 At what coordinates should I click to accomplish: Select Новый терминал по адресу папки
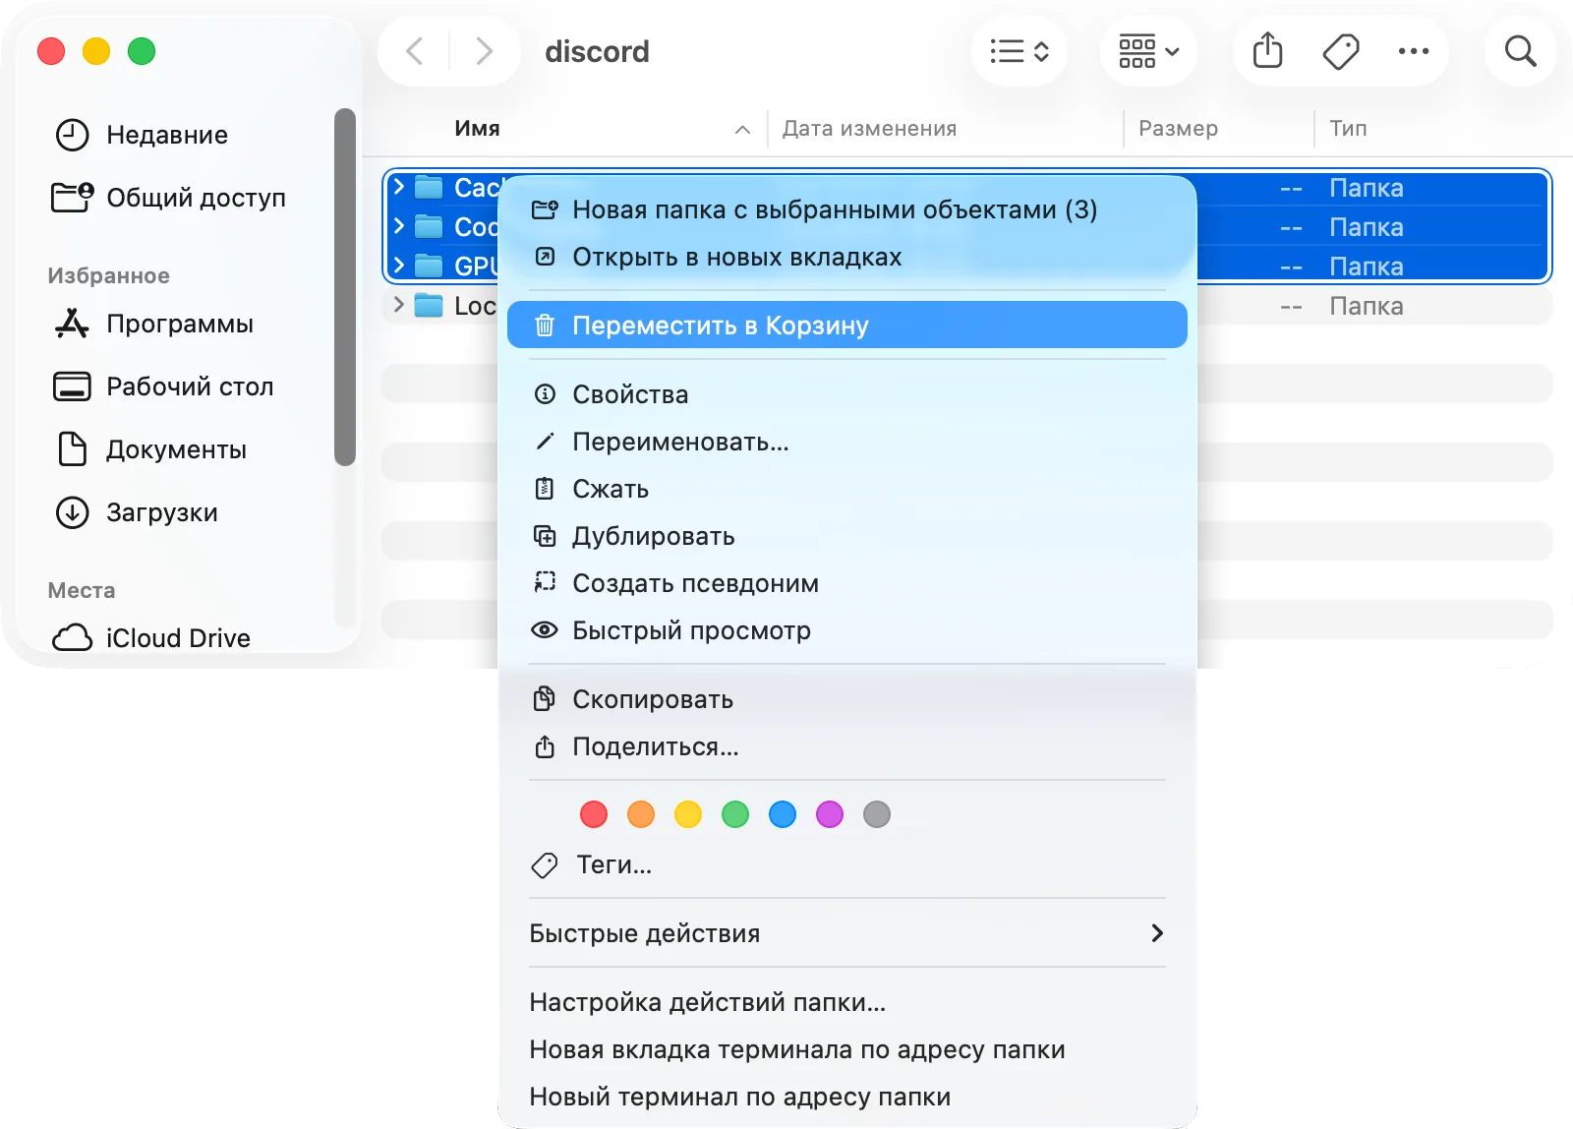pyautogui.click(x=847, y=1097)
